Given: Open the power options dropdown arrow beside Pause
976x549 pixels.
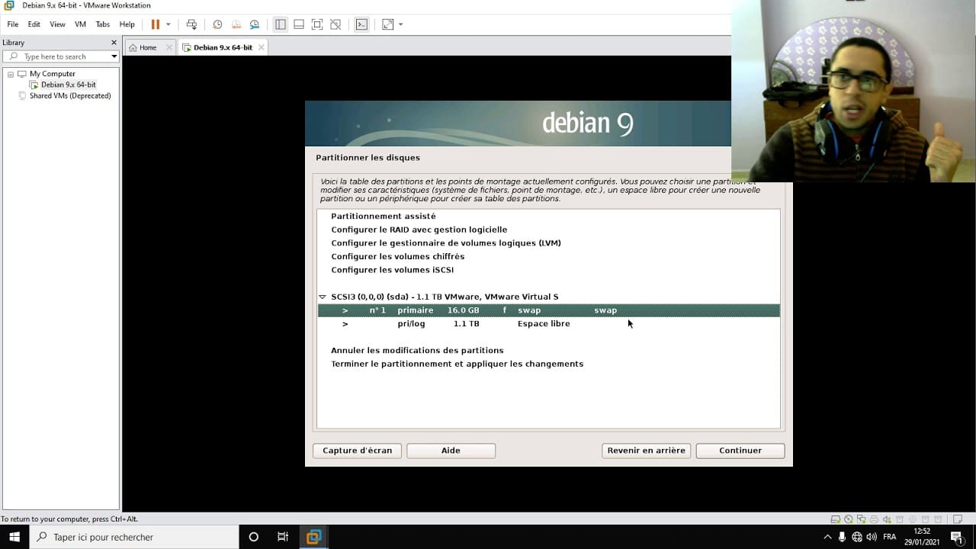Looking at the screenshot, I should pyautogui.click(x=169, y=24).
